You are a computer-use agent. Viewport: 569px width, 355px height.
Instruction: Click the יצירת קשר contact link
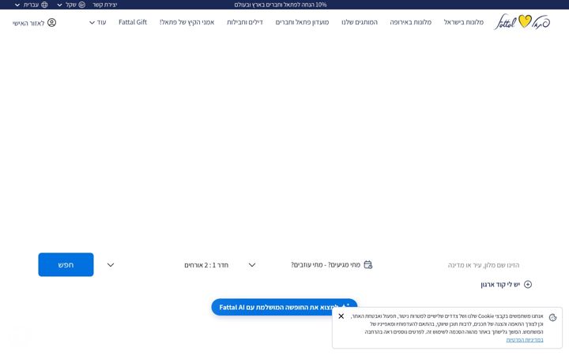point(105,5)
